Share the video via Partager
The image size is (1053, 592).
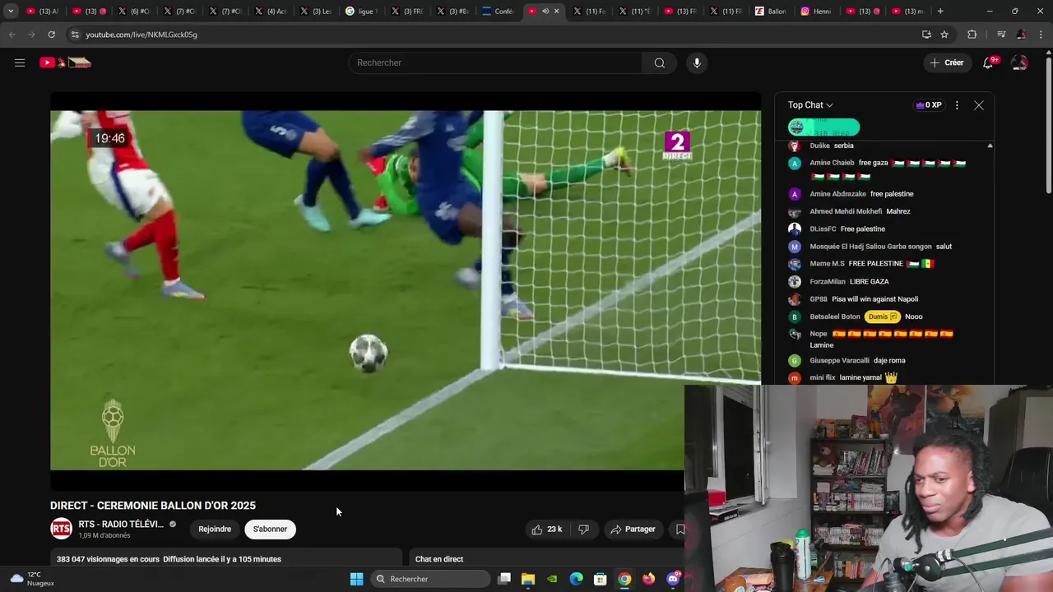(633, 530)
